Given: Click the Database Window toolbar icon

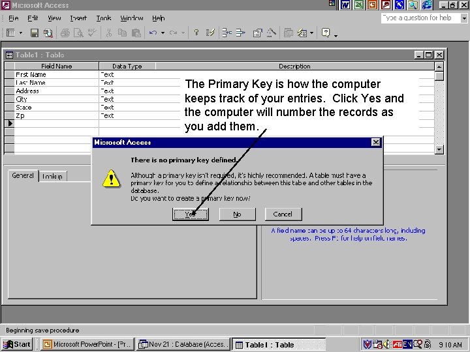Looking at the screenshot, I should point(289,33).
